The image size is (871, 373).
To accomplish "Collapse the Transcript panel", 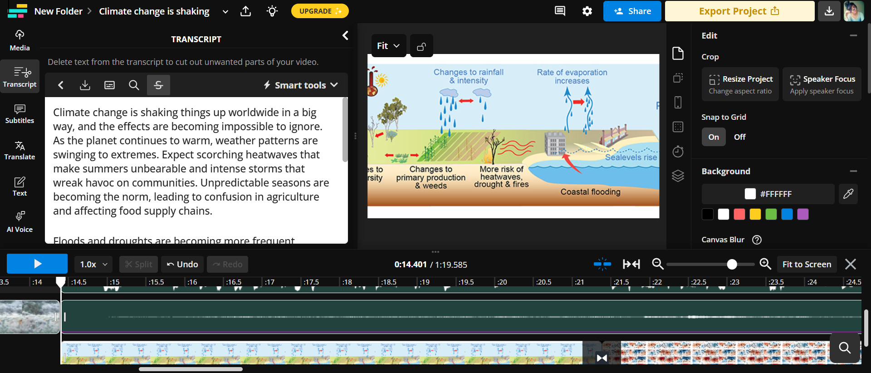I will [345, 35].
